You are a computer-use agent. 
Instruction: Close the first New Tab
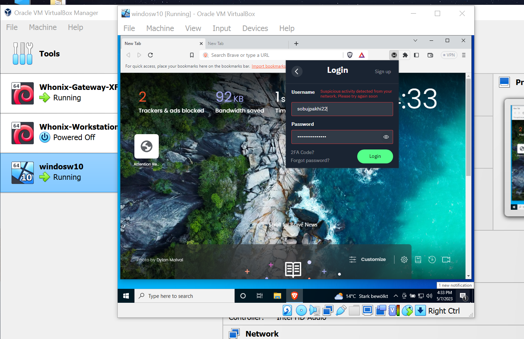(x=201, y=44)
